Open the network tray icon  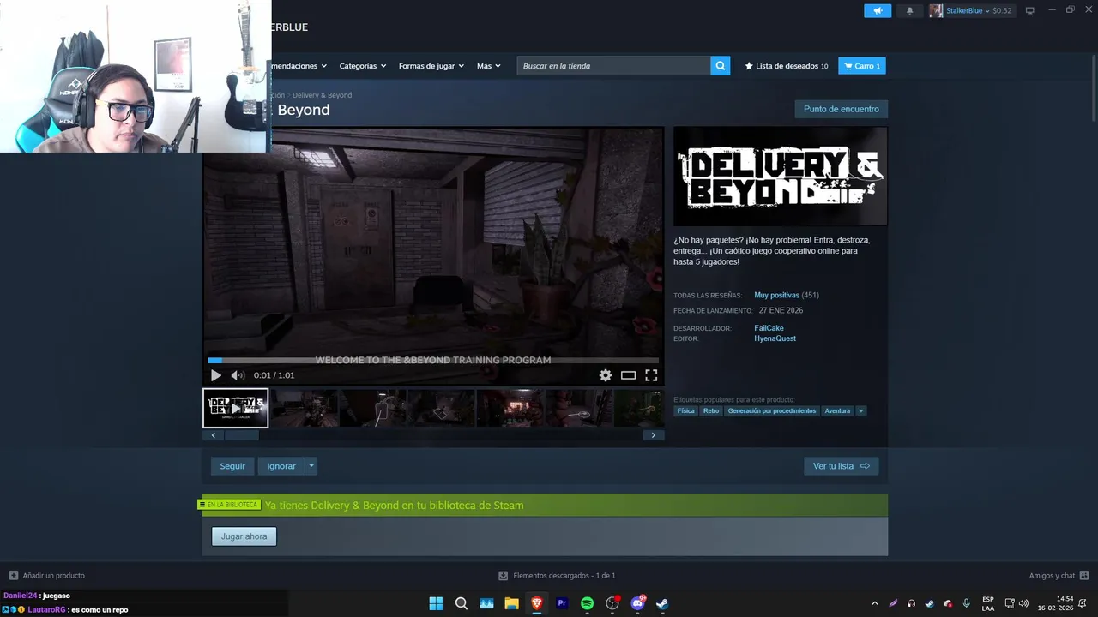1010,603
